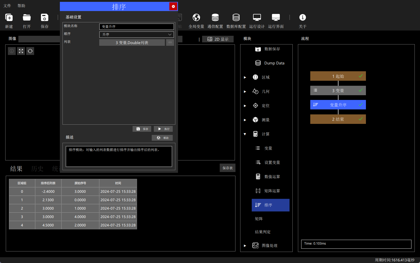Image resolution: width=420 pixels, height=263 pixels.
Task: Switch to the 历史 tab
Action: [37, 169]
